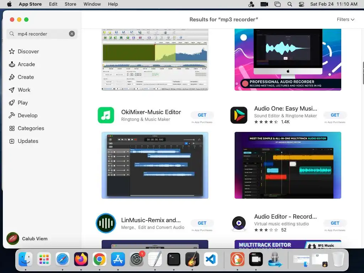
Task: Click the Professional Audio Recorder screenshot
Action: click(288, 60)
